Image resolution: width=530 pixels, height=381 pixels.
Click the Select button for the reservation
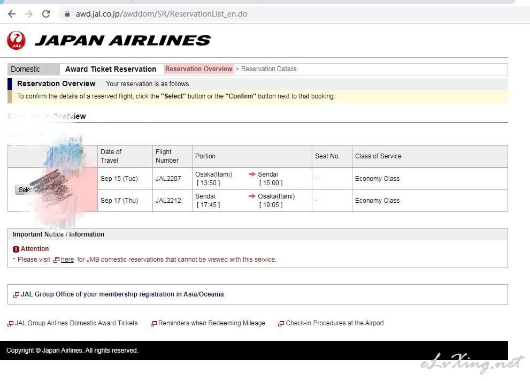(26, 189)
